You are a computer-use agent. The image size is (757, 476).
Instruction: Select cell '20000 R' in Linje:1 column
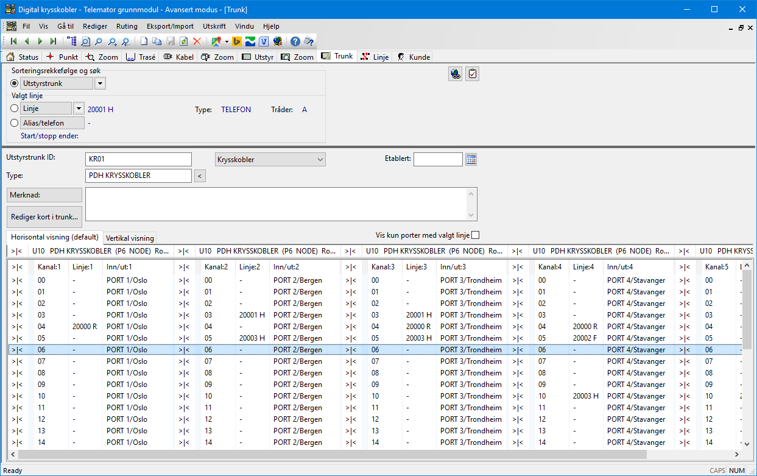pyautogui.click(x=85, y=327)
